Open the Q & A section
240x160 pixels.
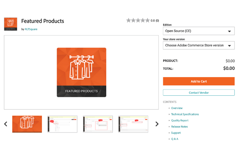click(174, 139)
